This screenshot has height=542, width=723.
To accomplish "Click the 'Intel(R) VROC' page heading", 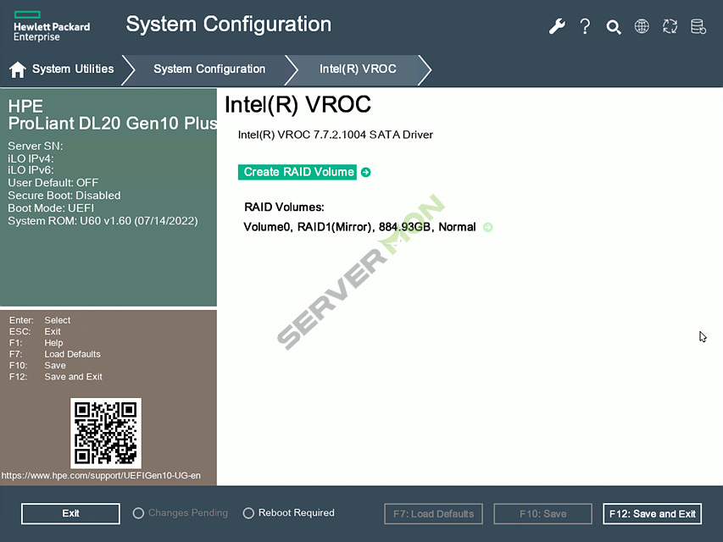I will click(x=298, y=105).
